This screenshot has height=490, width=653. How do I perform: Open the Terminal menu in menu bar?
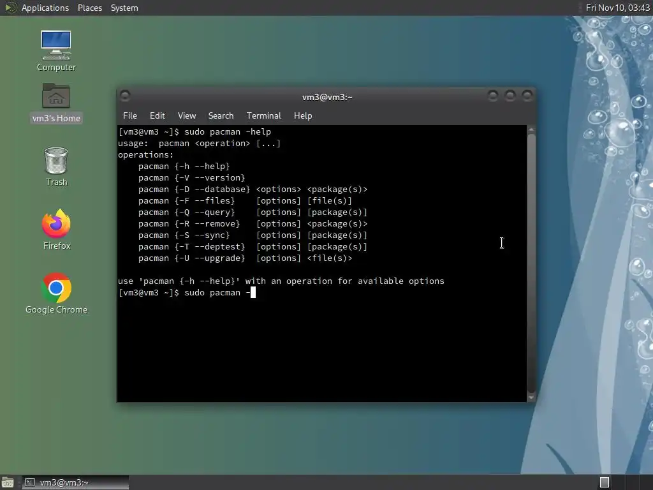[263, 116]
